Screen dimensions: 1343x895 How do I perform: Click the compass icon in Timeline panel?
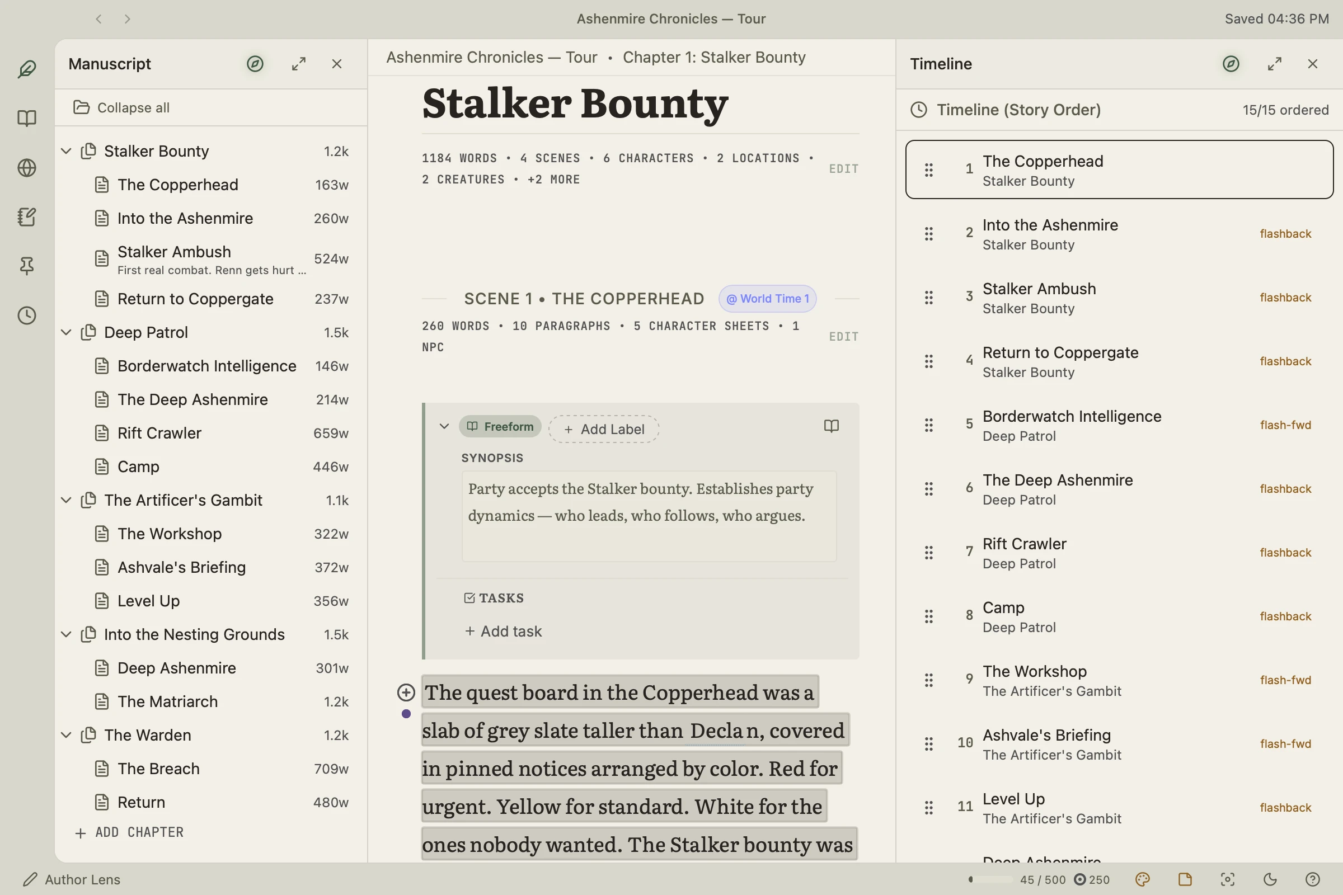1231,64
